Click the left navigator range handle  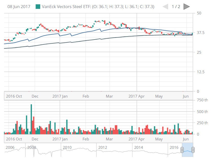click(182, 150)
